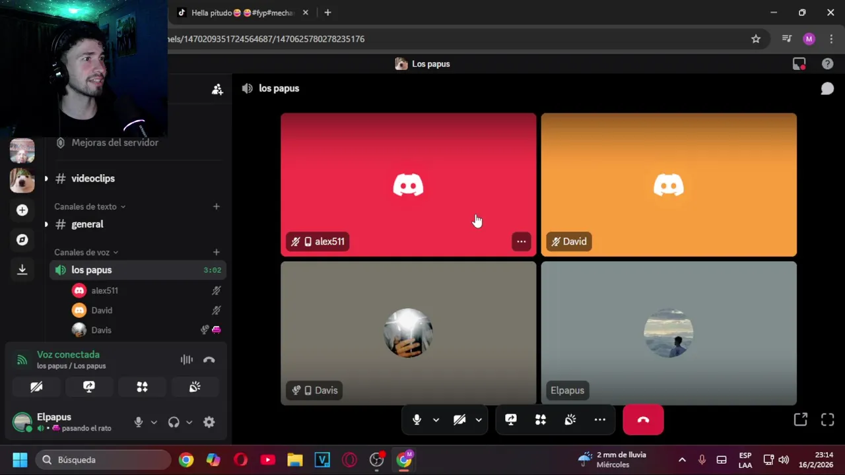
Task: Deafen with the headphones icon
Action: point(174,422)
